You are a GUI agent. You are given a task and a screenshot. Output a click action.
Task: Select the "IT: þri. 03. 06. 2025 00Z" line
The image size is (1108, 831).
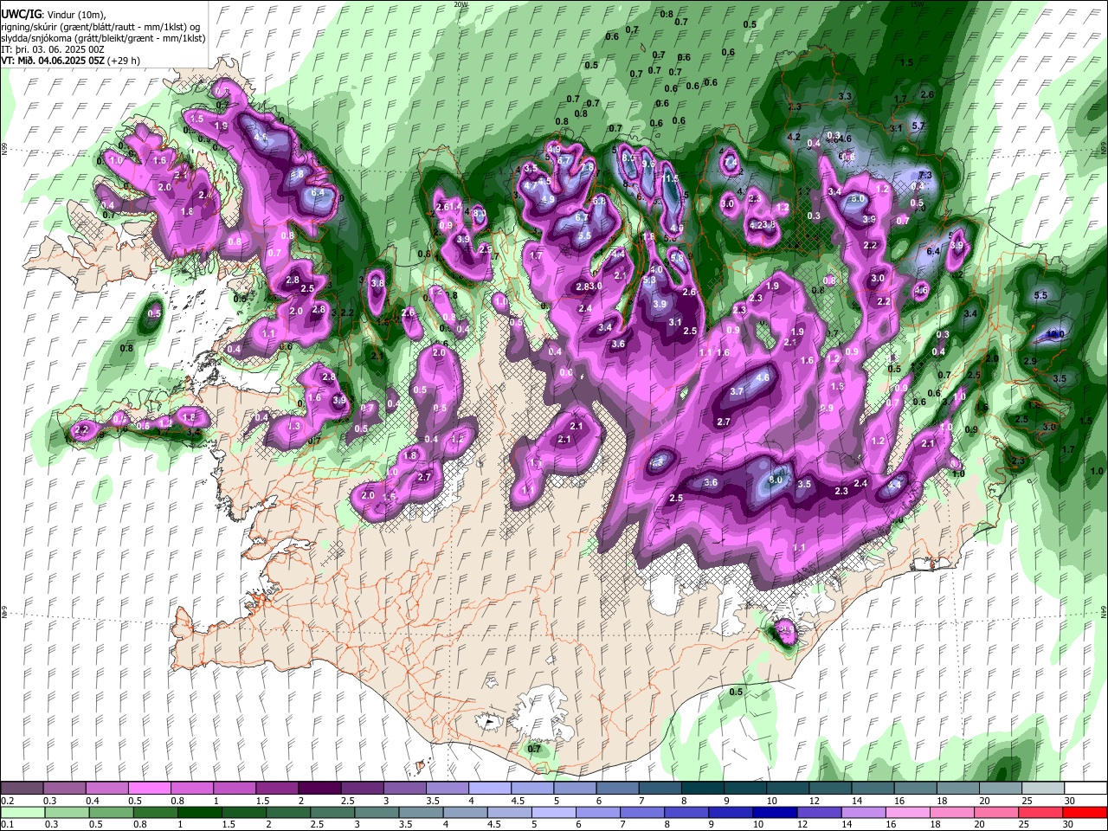coord(53,49)
